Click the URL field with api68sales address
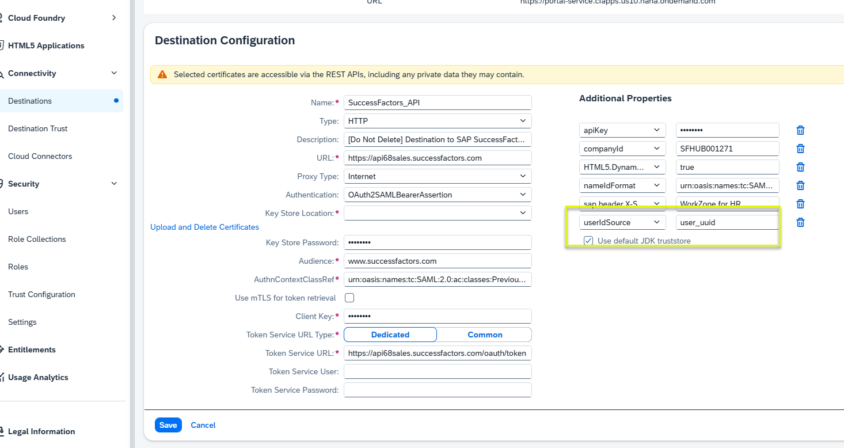 [438, 158]
